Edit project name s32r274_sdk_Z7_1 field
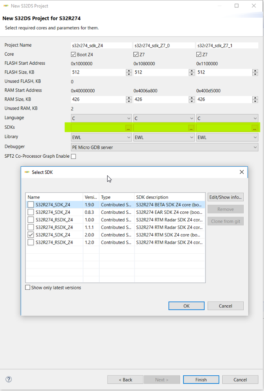The width and height of the screenshot is (264, 391). [x=227, y=45]
